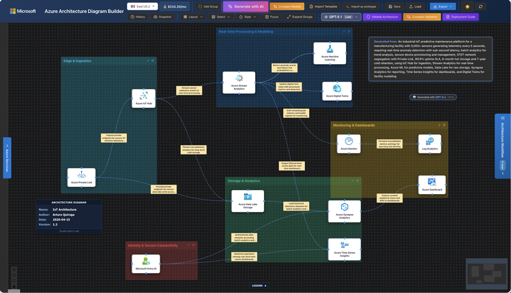Click Import Template
This screenshot has height=293, width=511.
coord(323,7)
